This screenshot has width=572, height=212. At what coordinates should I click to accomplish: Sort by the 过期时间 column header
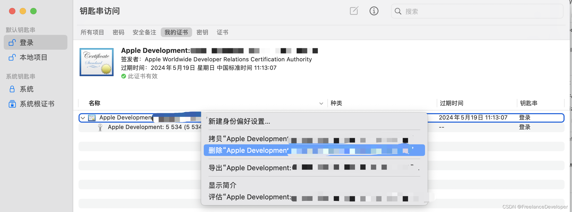point(452,103)
